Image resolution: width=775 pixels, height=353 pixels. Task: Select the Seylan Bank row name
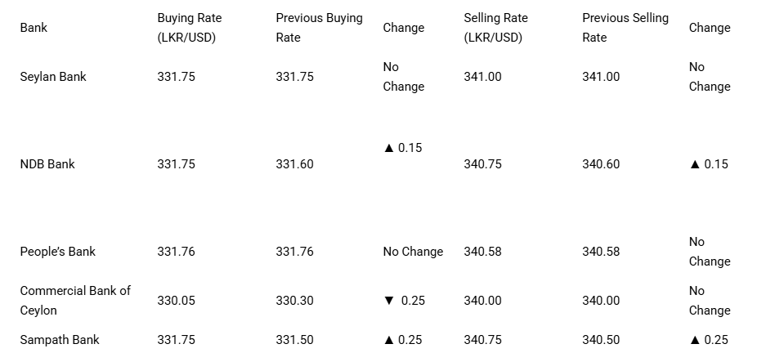click(53, 77)
